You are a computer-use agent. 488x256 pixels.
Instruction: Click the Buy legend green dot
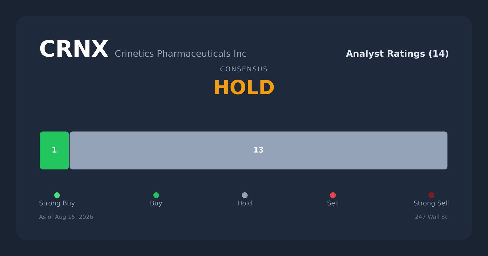(x=156, y=195)
